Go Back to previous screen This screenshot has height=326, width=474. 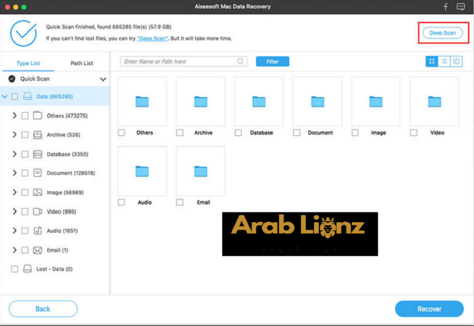click(x=43, y=309)
